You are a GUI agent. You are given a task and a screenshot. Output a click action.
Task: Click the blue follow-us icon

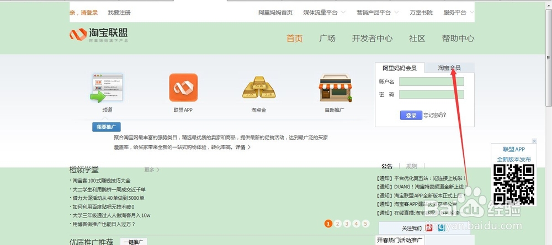coord(442,228)
